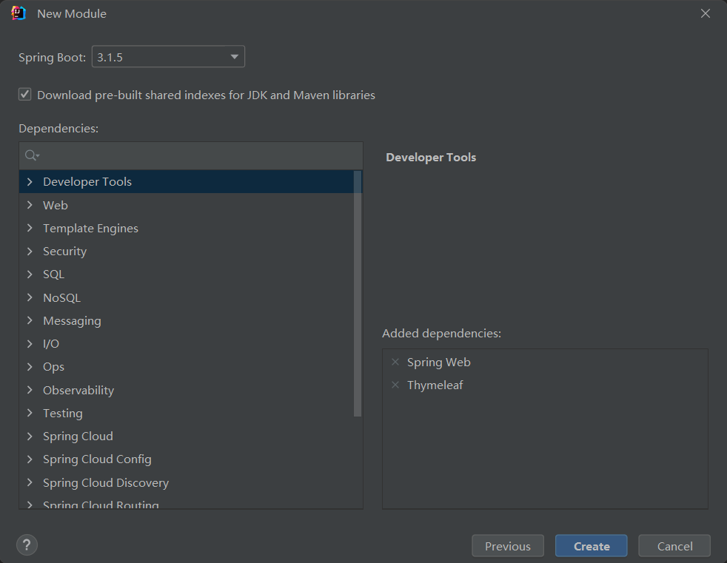Select the Messaging category
Viewport: 727px width, 563px height.
[x=72, y=321]
